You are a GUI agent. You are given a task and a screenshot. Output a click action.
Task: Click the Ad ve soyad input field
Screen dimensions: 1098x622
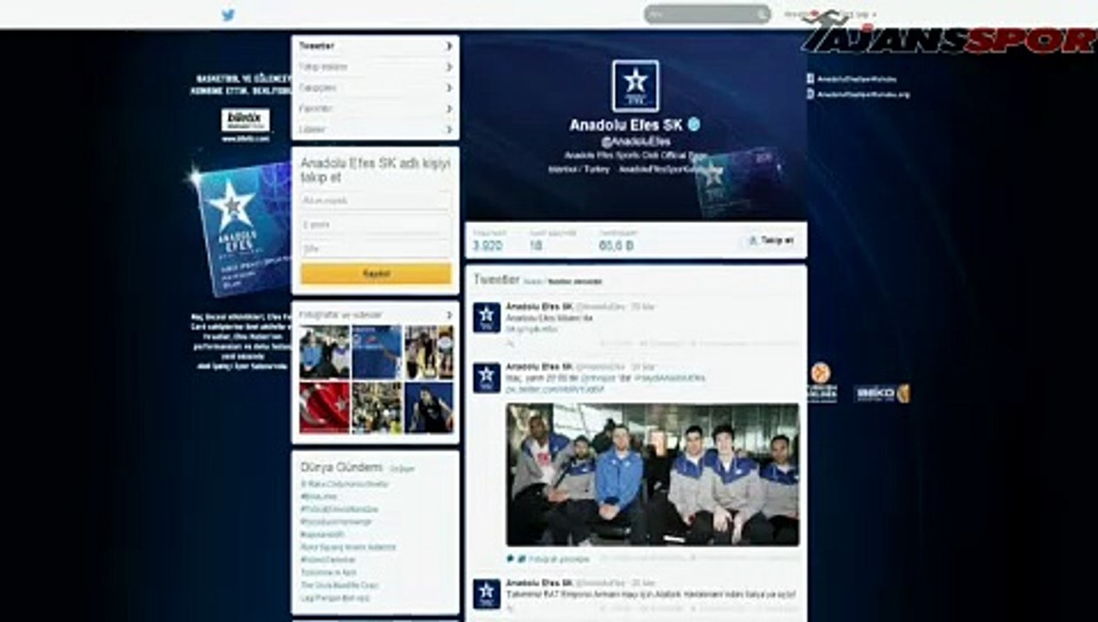point(376,200)
